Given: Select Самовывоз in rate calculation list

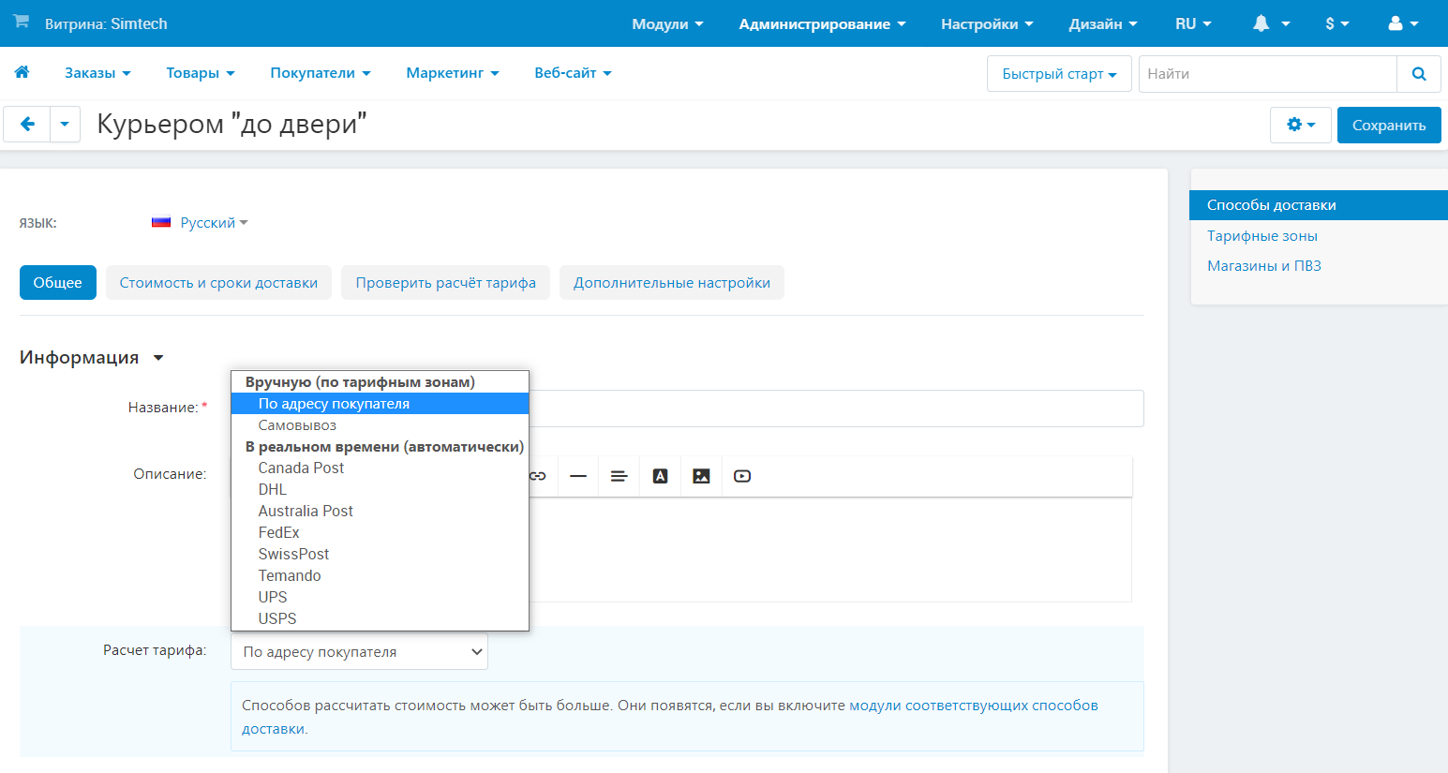Looking at the screenshot, I should coord(297,425).
